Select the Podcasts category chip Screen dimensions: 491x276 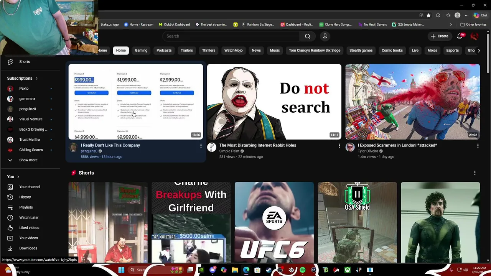pyautogui.click(x=164, y=51)
